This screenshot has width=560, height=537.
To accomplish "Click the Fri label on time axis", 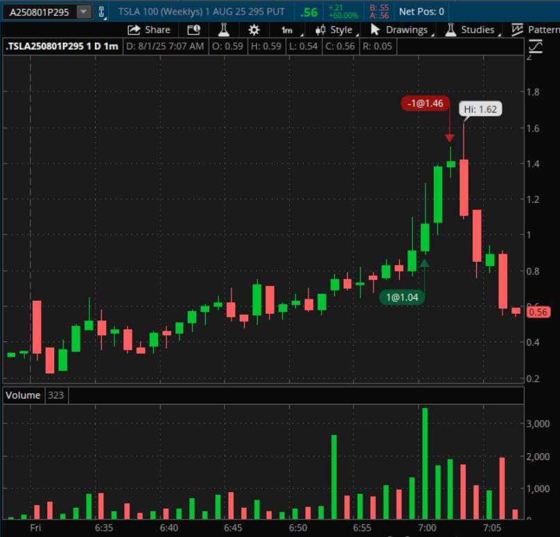I will click(x=35, y=528).
